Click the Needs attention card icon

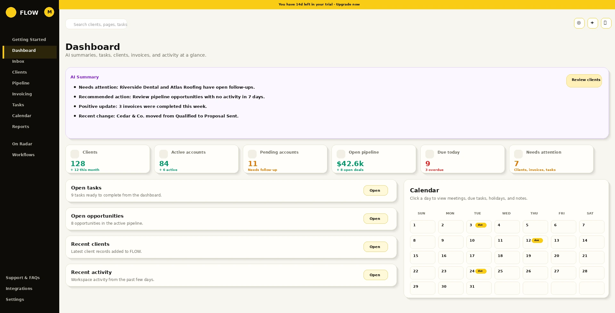click(518, 154)
